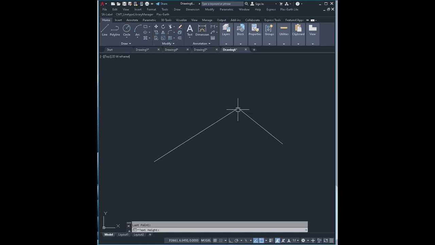
Task: Switch to the Drawing5* file tab
Action: coord(201,50)
